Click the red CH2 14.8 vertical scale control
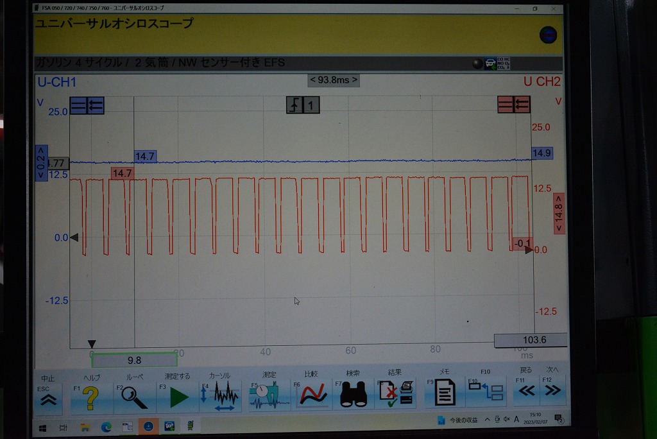 click(x=559, y=212)
